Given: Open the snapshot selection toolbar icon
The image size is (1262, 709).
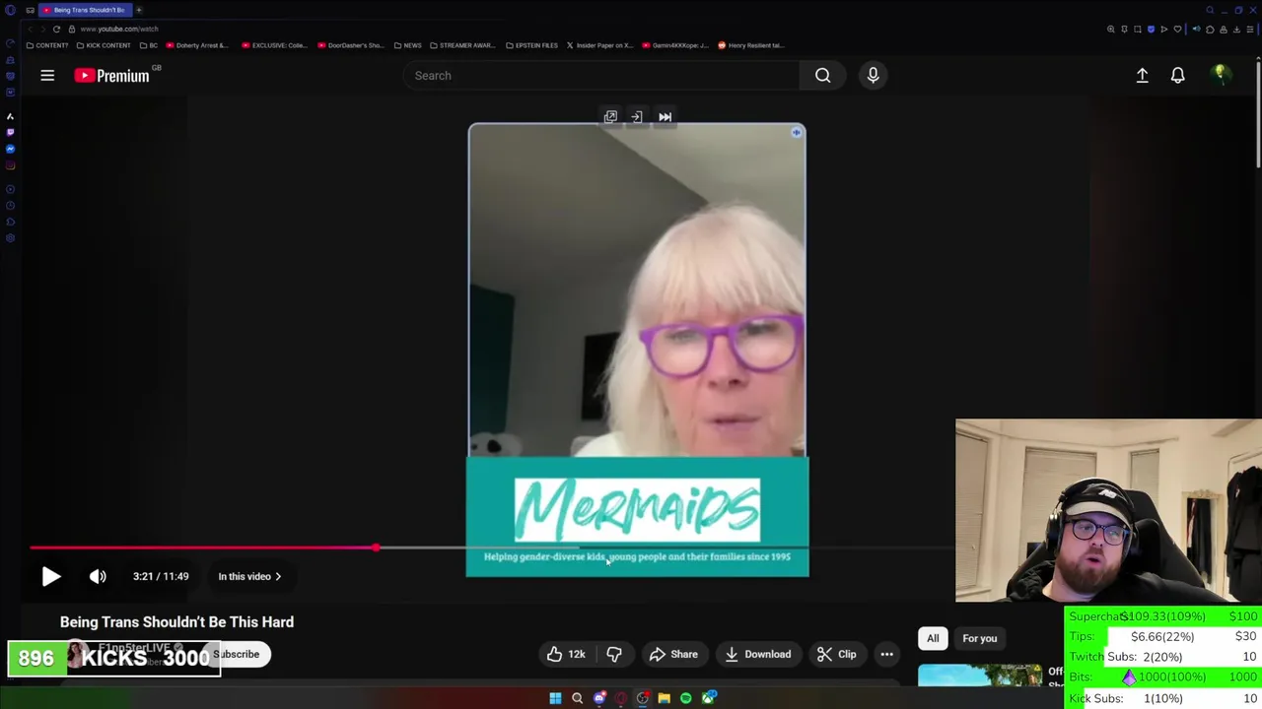Looking at the screenshot, I should click(x=1138, y=30).
